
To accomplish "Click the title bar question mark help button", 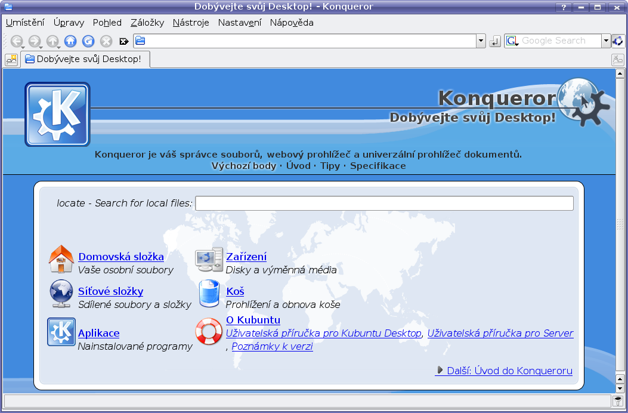I will (x=564, y=7).
